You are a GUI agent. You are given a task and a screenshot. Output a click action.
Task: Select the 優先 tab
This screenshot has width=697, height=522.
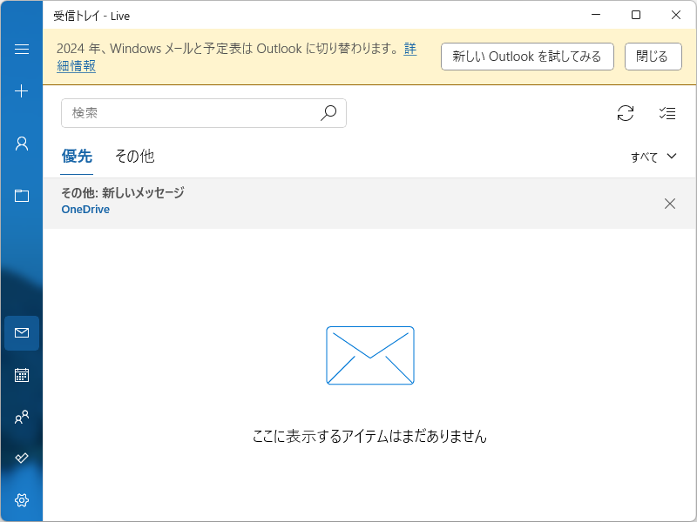78,157
